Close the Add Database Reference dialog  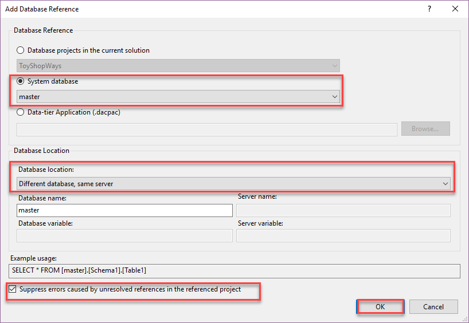point(455,9)
